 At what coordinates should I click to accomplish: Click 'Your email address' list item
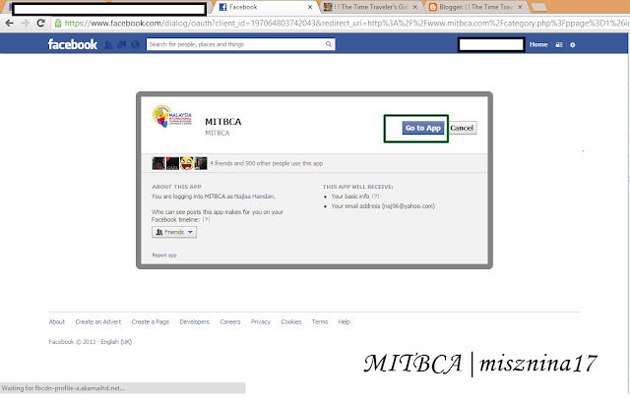[x=383, y=206]
